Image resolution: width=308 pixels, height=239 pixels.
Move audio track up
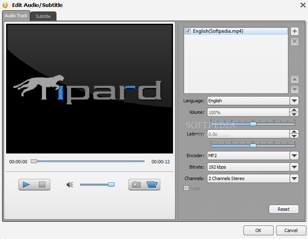coord(295,79)
